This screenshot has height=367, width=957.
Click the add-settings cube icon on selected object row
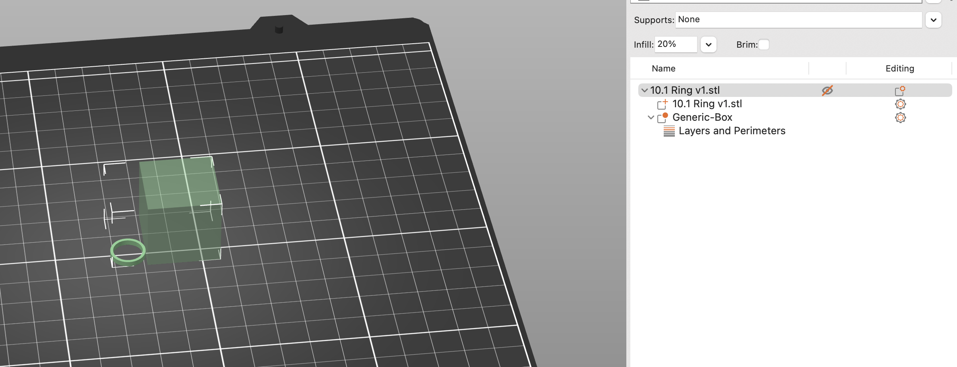point(900,90)
